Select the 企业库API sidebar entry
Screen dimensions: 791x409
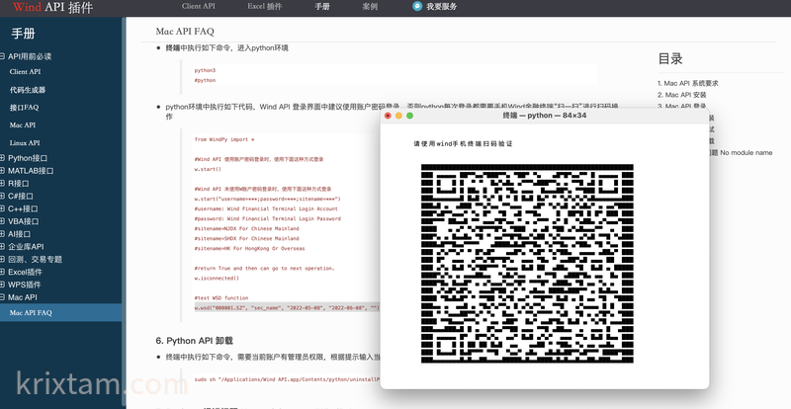(x=26, y=247)
